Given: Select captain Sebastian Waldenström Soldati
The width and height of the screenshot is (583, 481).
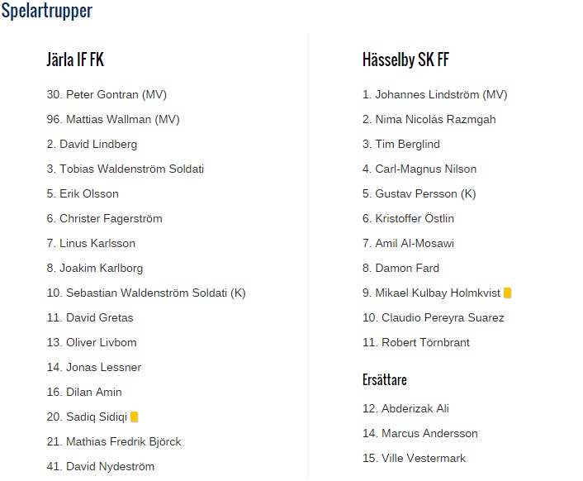Looking at the screenshot, I should tap(146, 293).
